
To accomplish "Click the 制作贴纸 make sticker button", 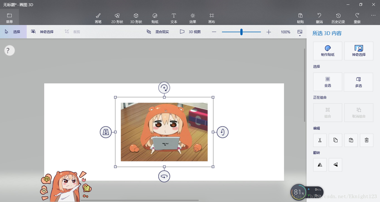I will click(328, 51).
